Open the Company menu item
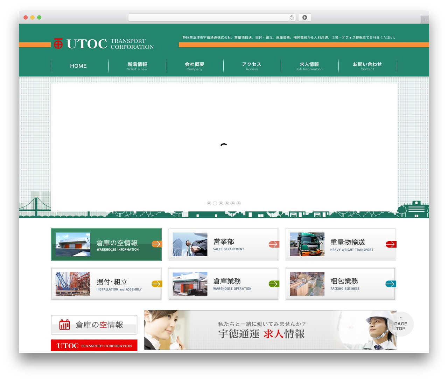This screenshot has height=380, width=448. click(x=195, y=66)
